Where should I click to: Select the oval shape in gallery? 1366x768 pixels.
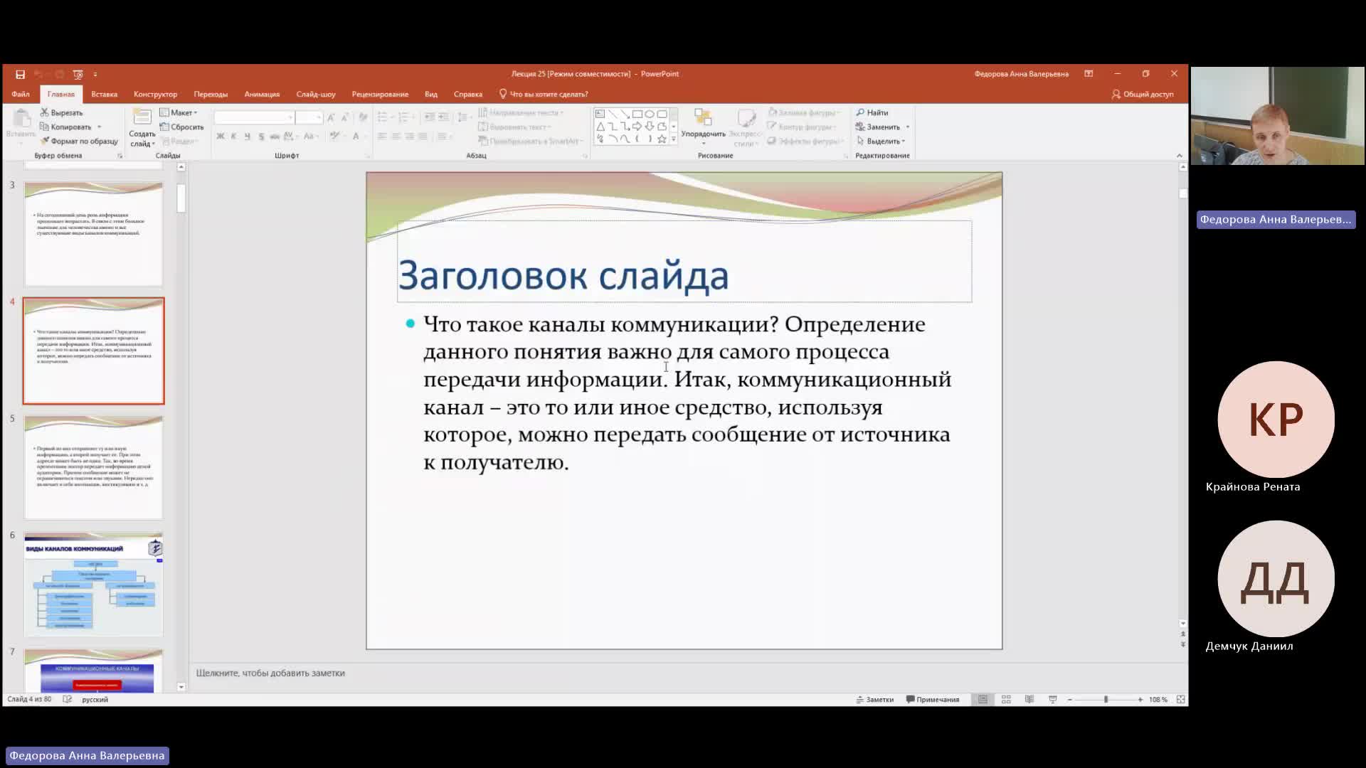650,114
